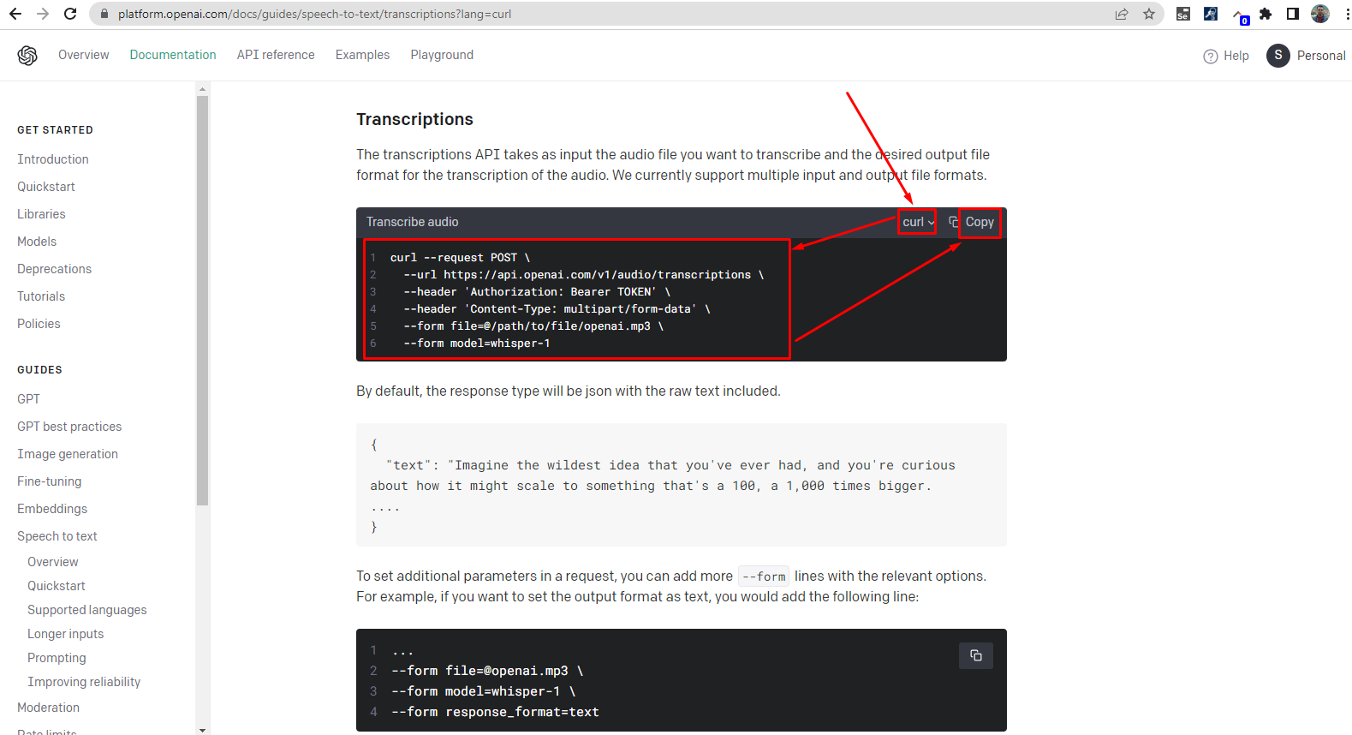Click the --form inline code text

click(764, 577)
